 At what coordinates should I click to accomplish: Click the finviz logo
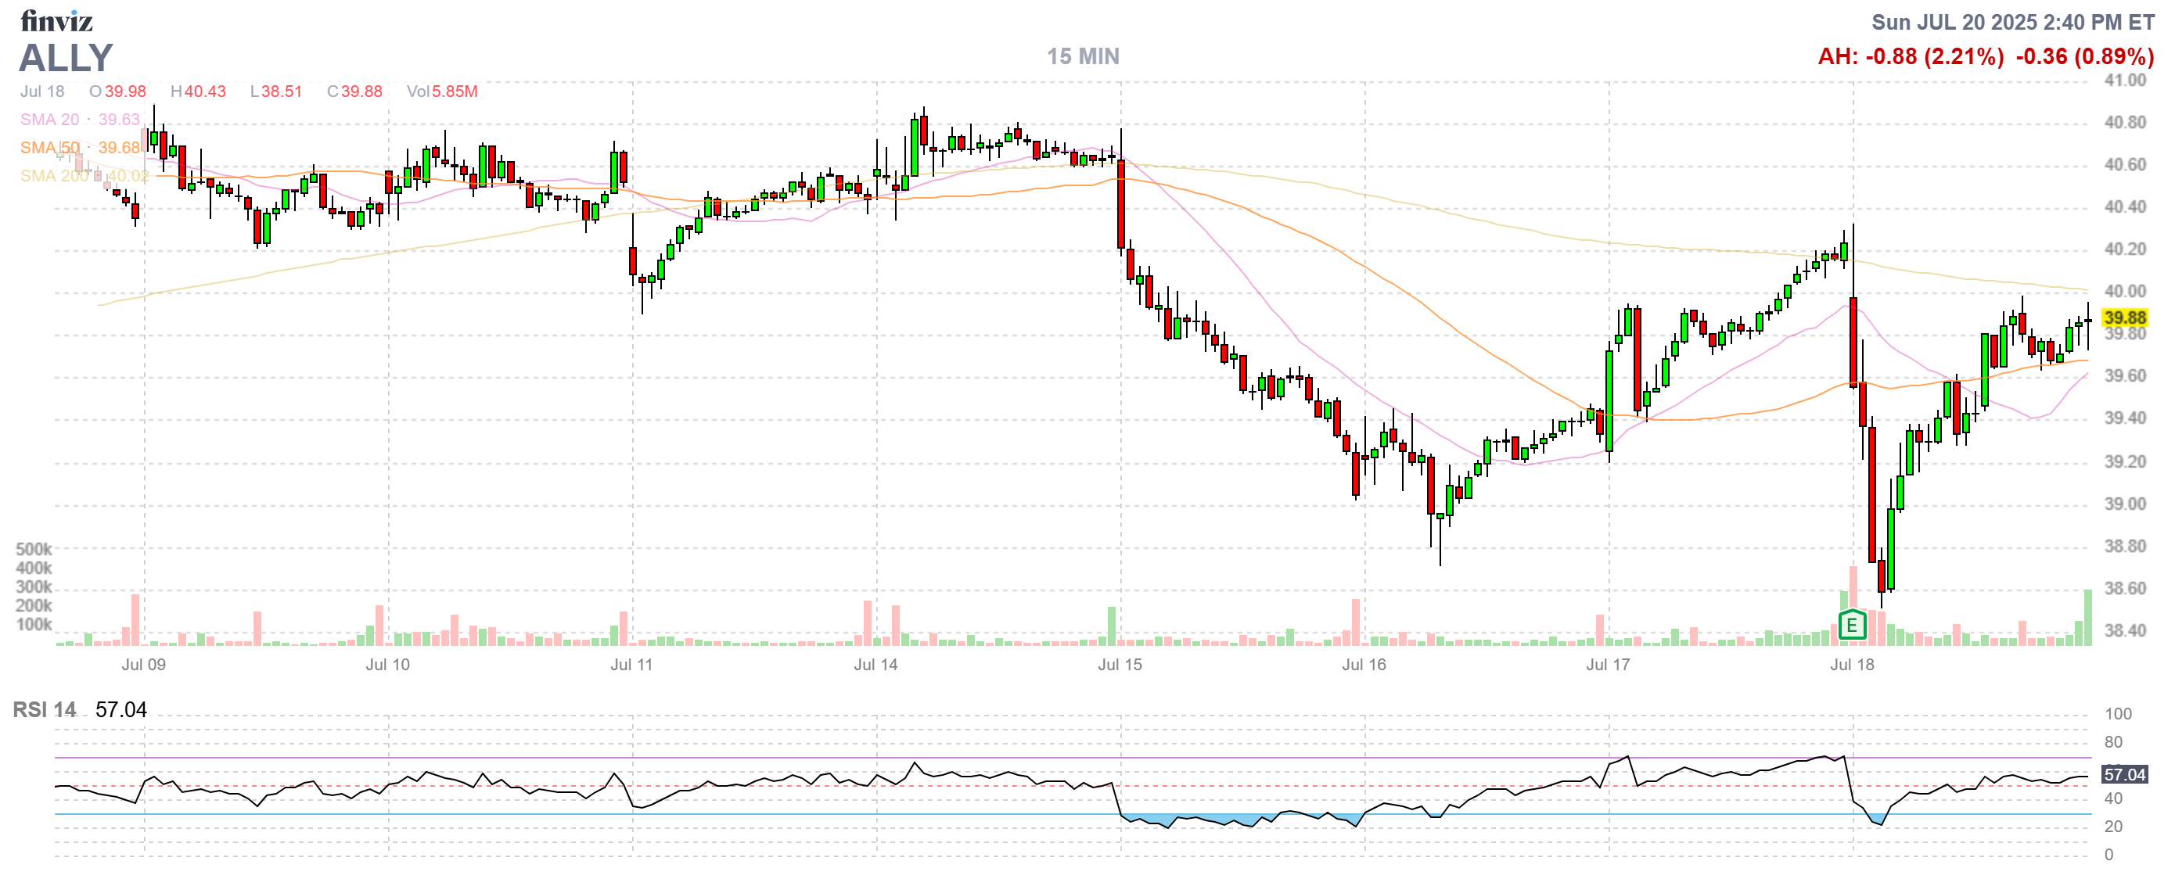[x=56, y=20]
